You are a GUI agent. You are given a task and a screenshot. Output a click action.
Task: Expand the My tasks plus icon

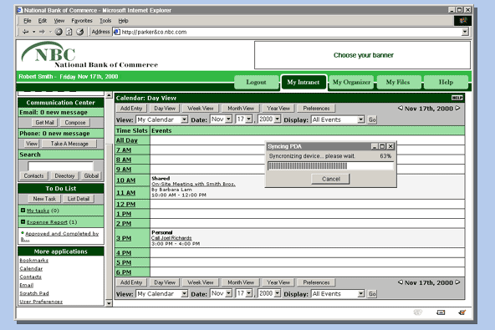23,211
